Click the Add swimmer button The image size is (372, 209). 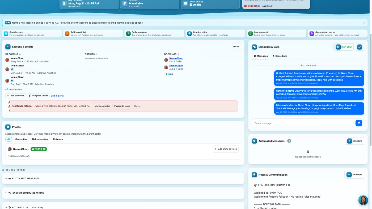point(16,96)
